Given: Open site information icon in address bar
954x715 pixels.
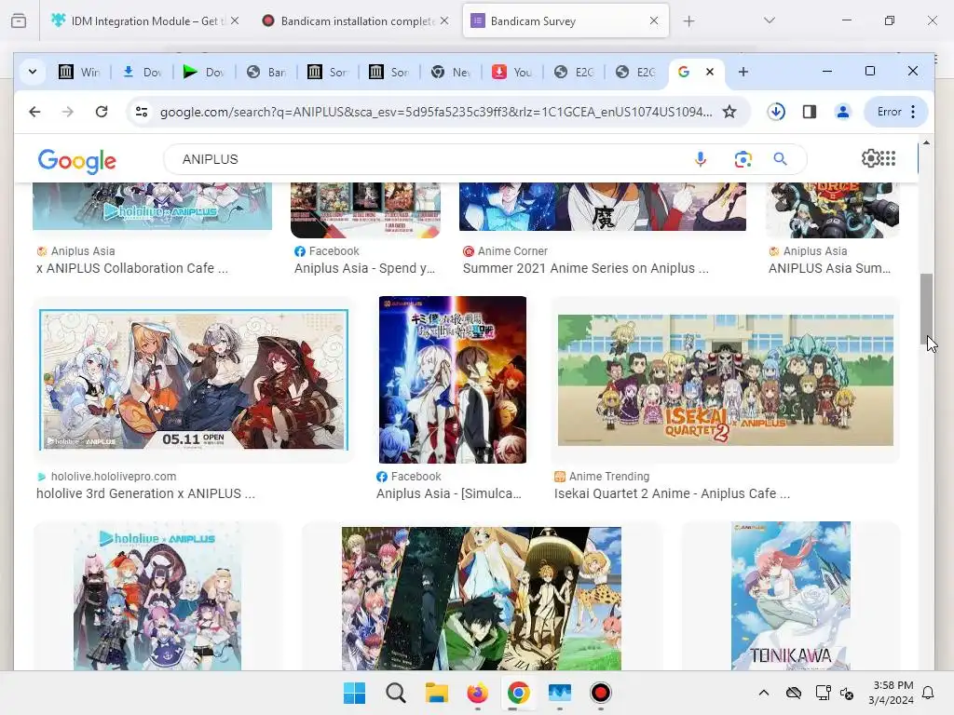Looking at the screenshot, I should point(142,112).
